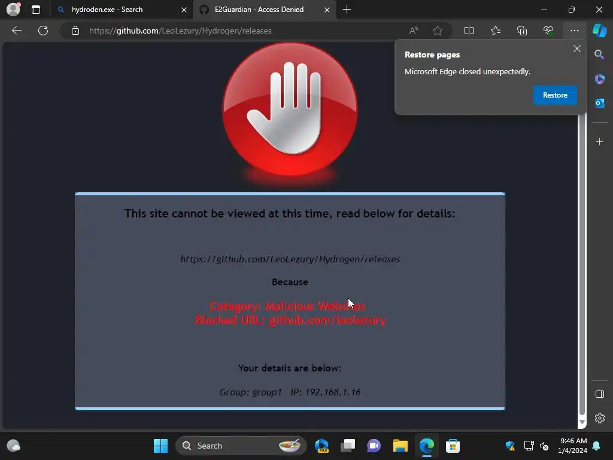The image size is (613, 460).
Task: Open the Edge profile avatar icon
Action: click(x=13, y=10)
